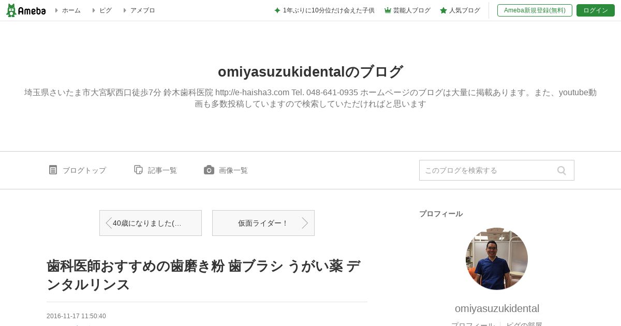This screenshot has height=326, width=621.
Task: Click the star icon for 人気ブログ
Action: tap(443, 10)
